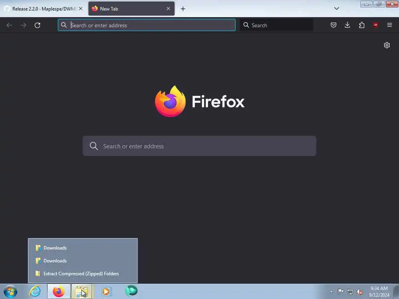Open the clock showing 9:34 AM
Viewport: 399px width, 299px height.
pyautogui.click(x=379, y=292)
